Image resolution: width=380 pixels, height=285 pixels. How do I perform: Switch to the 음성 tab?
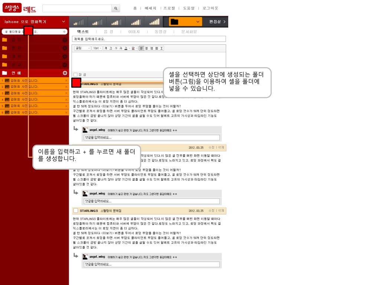(108, 32)
